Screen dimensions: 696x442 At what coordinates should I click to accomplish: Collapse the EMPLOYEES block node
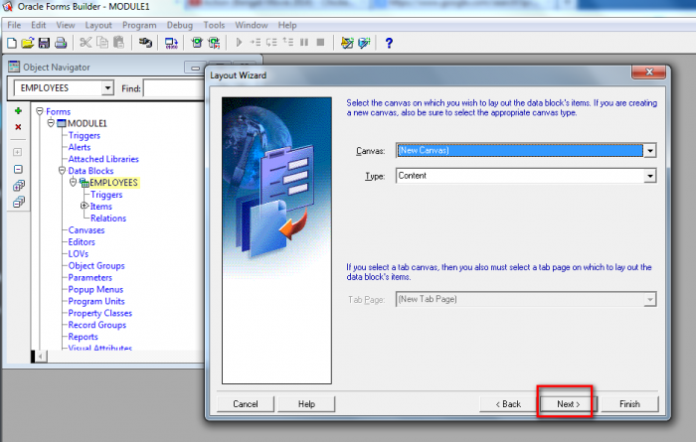[74, 182]
